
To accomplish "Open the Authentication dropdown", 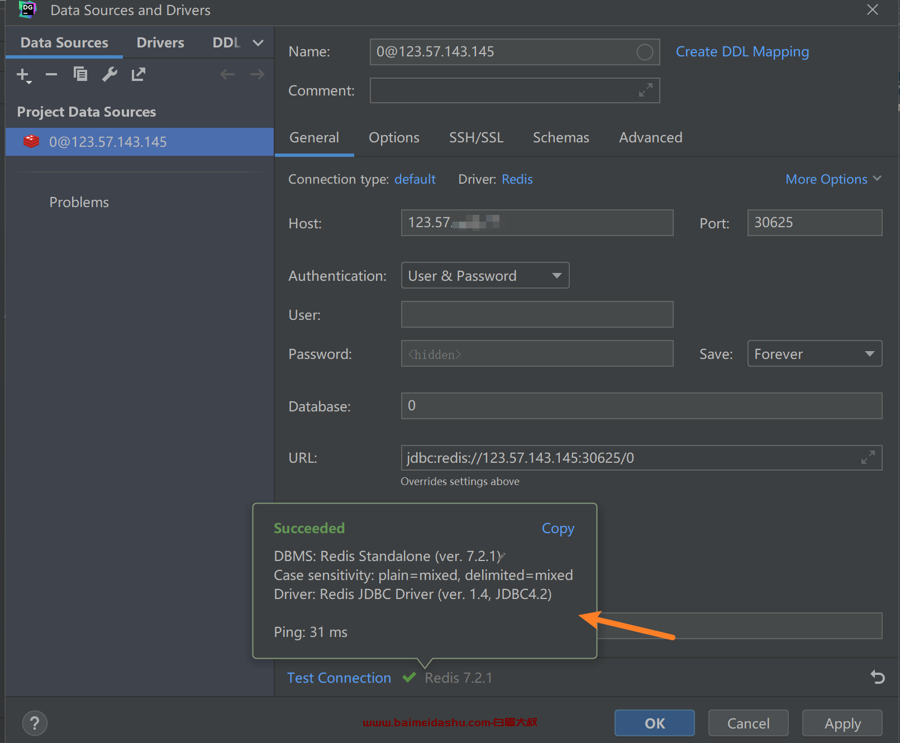I will point(485,276).
